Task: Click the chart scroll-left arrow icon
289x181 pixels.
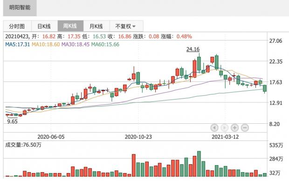Action: pos(214,127)
